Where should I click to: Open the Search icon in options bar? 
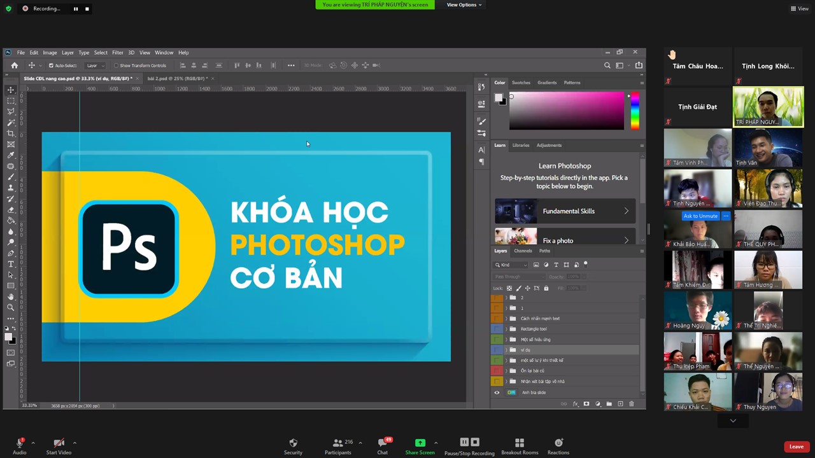pyautogui.click(x=607, y=65)
